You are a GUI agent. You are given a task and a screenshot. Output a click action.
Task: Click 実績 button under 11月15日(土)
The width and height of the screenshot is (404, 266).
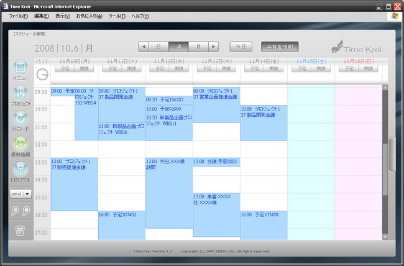(321, 68)
